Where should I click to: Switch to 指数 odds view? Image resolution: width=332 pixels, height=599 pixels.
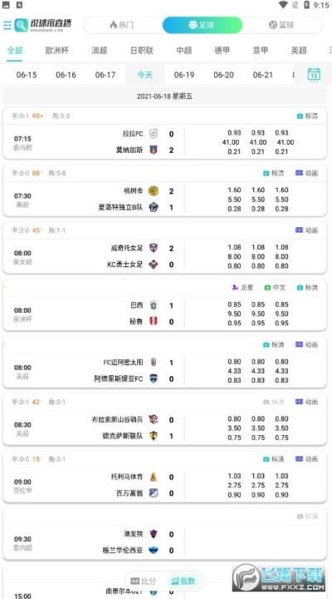[183, 581]
